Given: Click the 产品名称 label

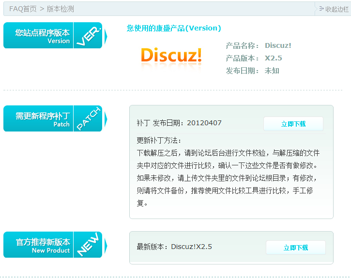Looking at the screenshot, I should [x=243, y=45].
